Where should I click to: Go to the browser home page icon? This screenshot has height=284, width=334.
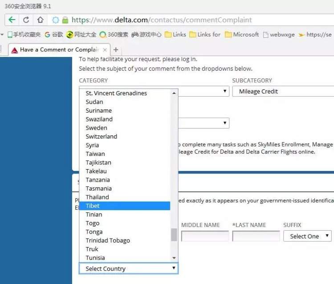click(40, 20)
